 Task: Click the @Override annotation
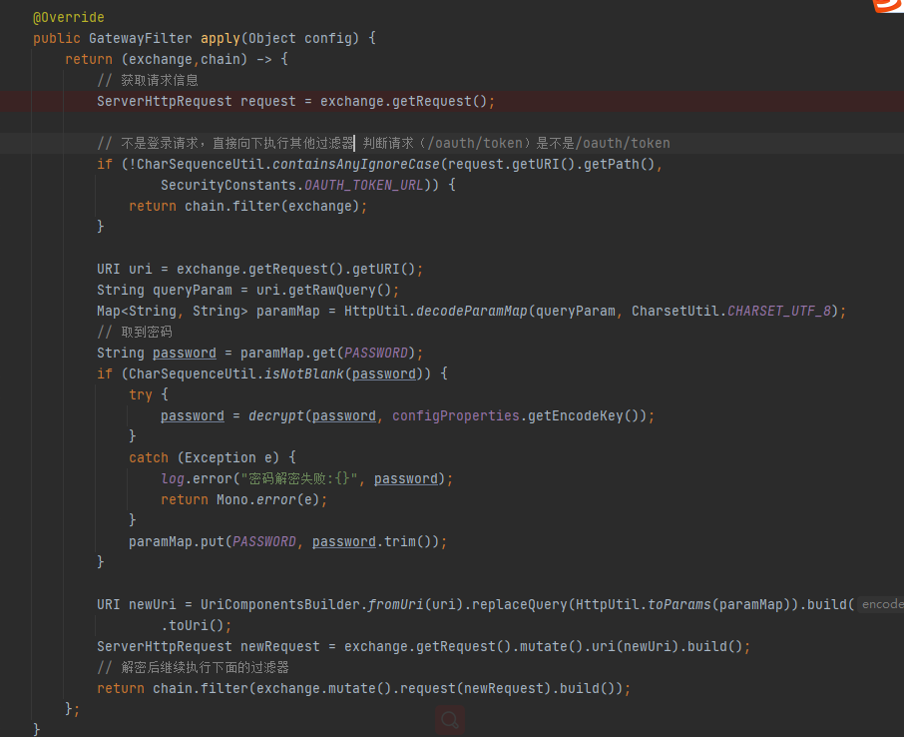click(x=69, y=17)
